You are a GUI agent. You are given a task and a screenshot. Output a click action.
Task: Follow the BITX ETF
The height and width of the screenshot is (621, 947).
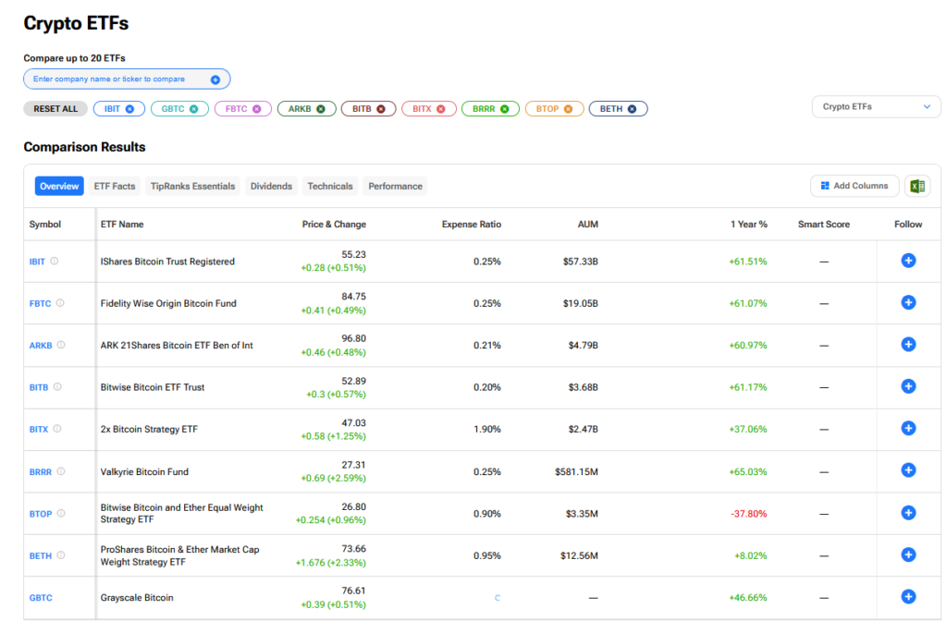[908, 429]
